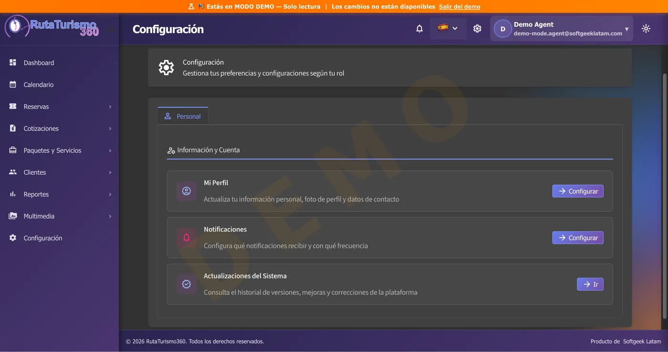This screenshot has width=668, height=352.
Task: Open Configuración in the sidebar menu
Action: pyautogui.click(x=60, y=238)
